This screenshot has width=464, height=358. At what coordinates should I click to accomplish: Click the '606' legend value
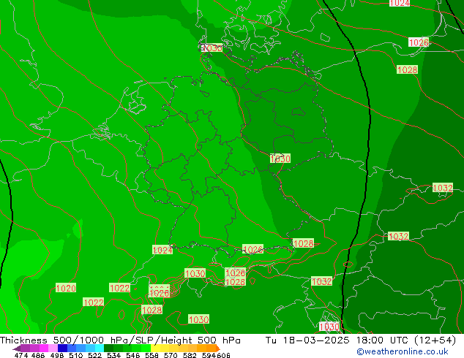223,355
